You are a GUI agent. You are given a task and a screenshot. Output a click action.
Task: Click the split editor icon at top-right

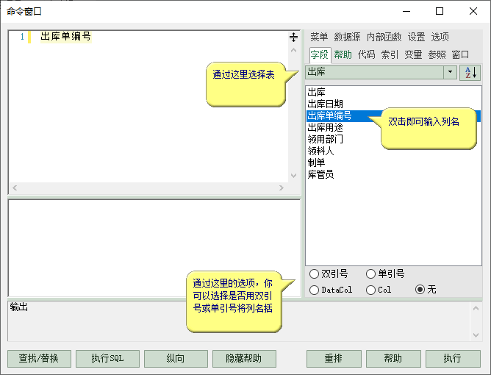click(x=293, y=37)
